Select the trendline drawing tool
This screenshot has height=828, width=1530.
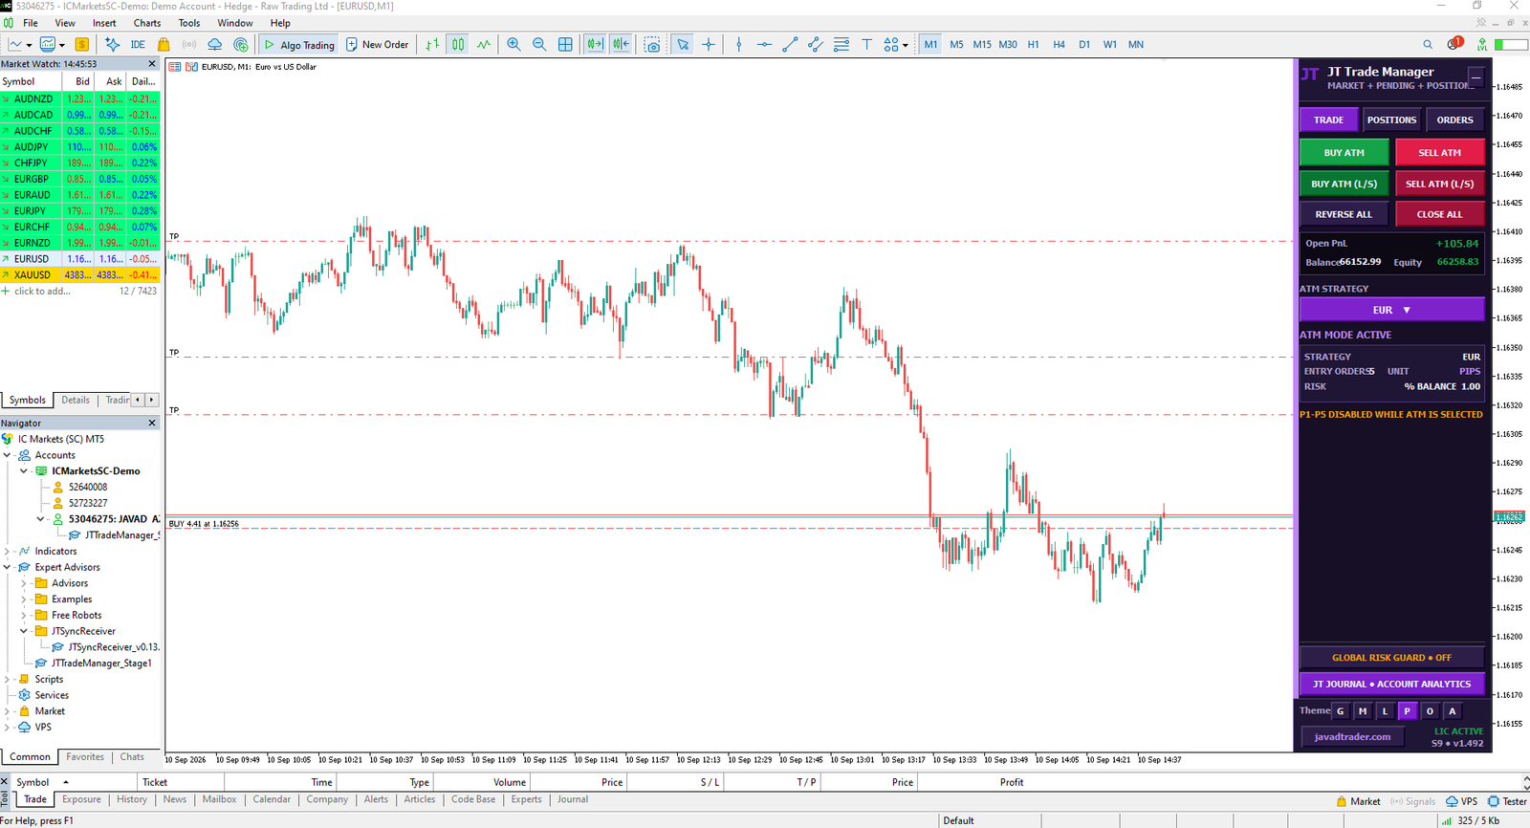pyautogui.click(x=790, y=44)
